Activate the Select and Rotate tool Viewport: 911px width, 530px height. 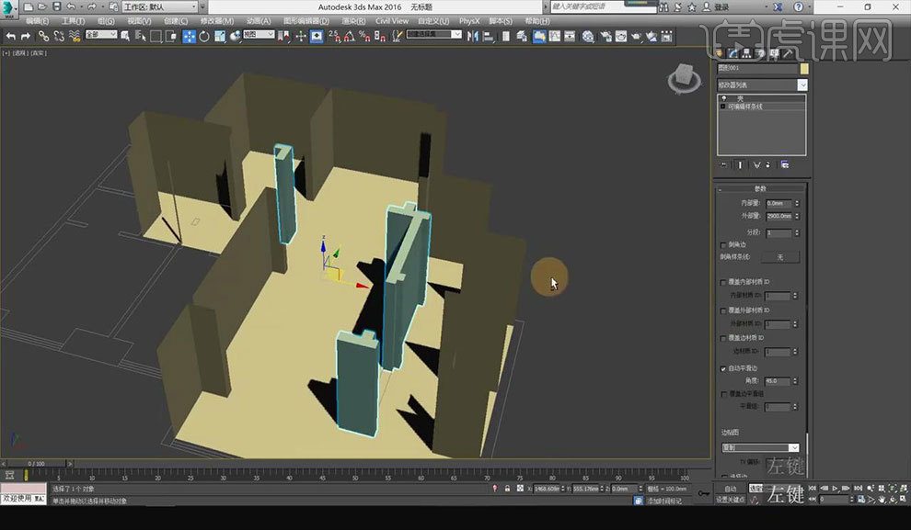point(204,36)
